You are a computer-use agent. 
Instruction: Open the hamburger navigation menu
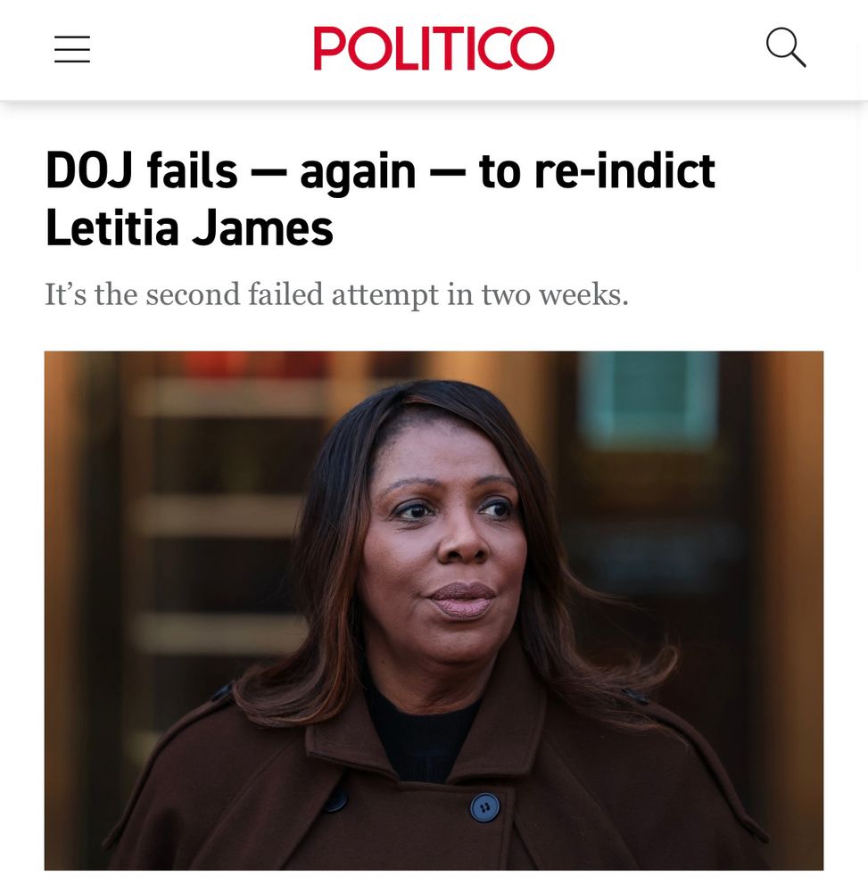point(72,49)
